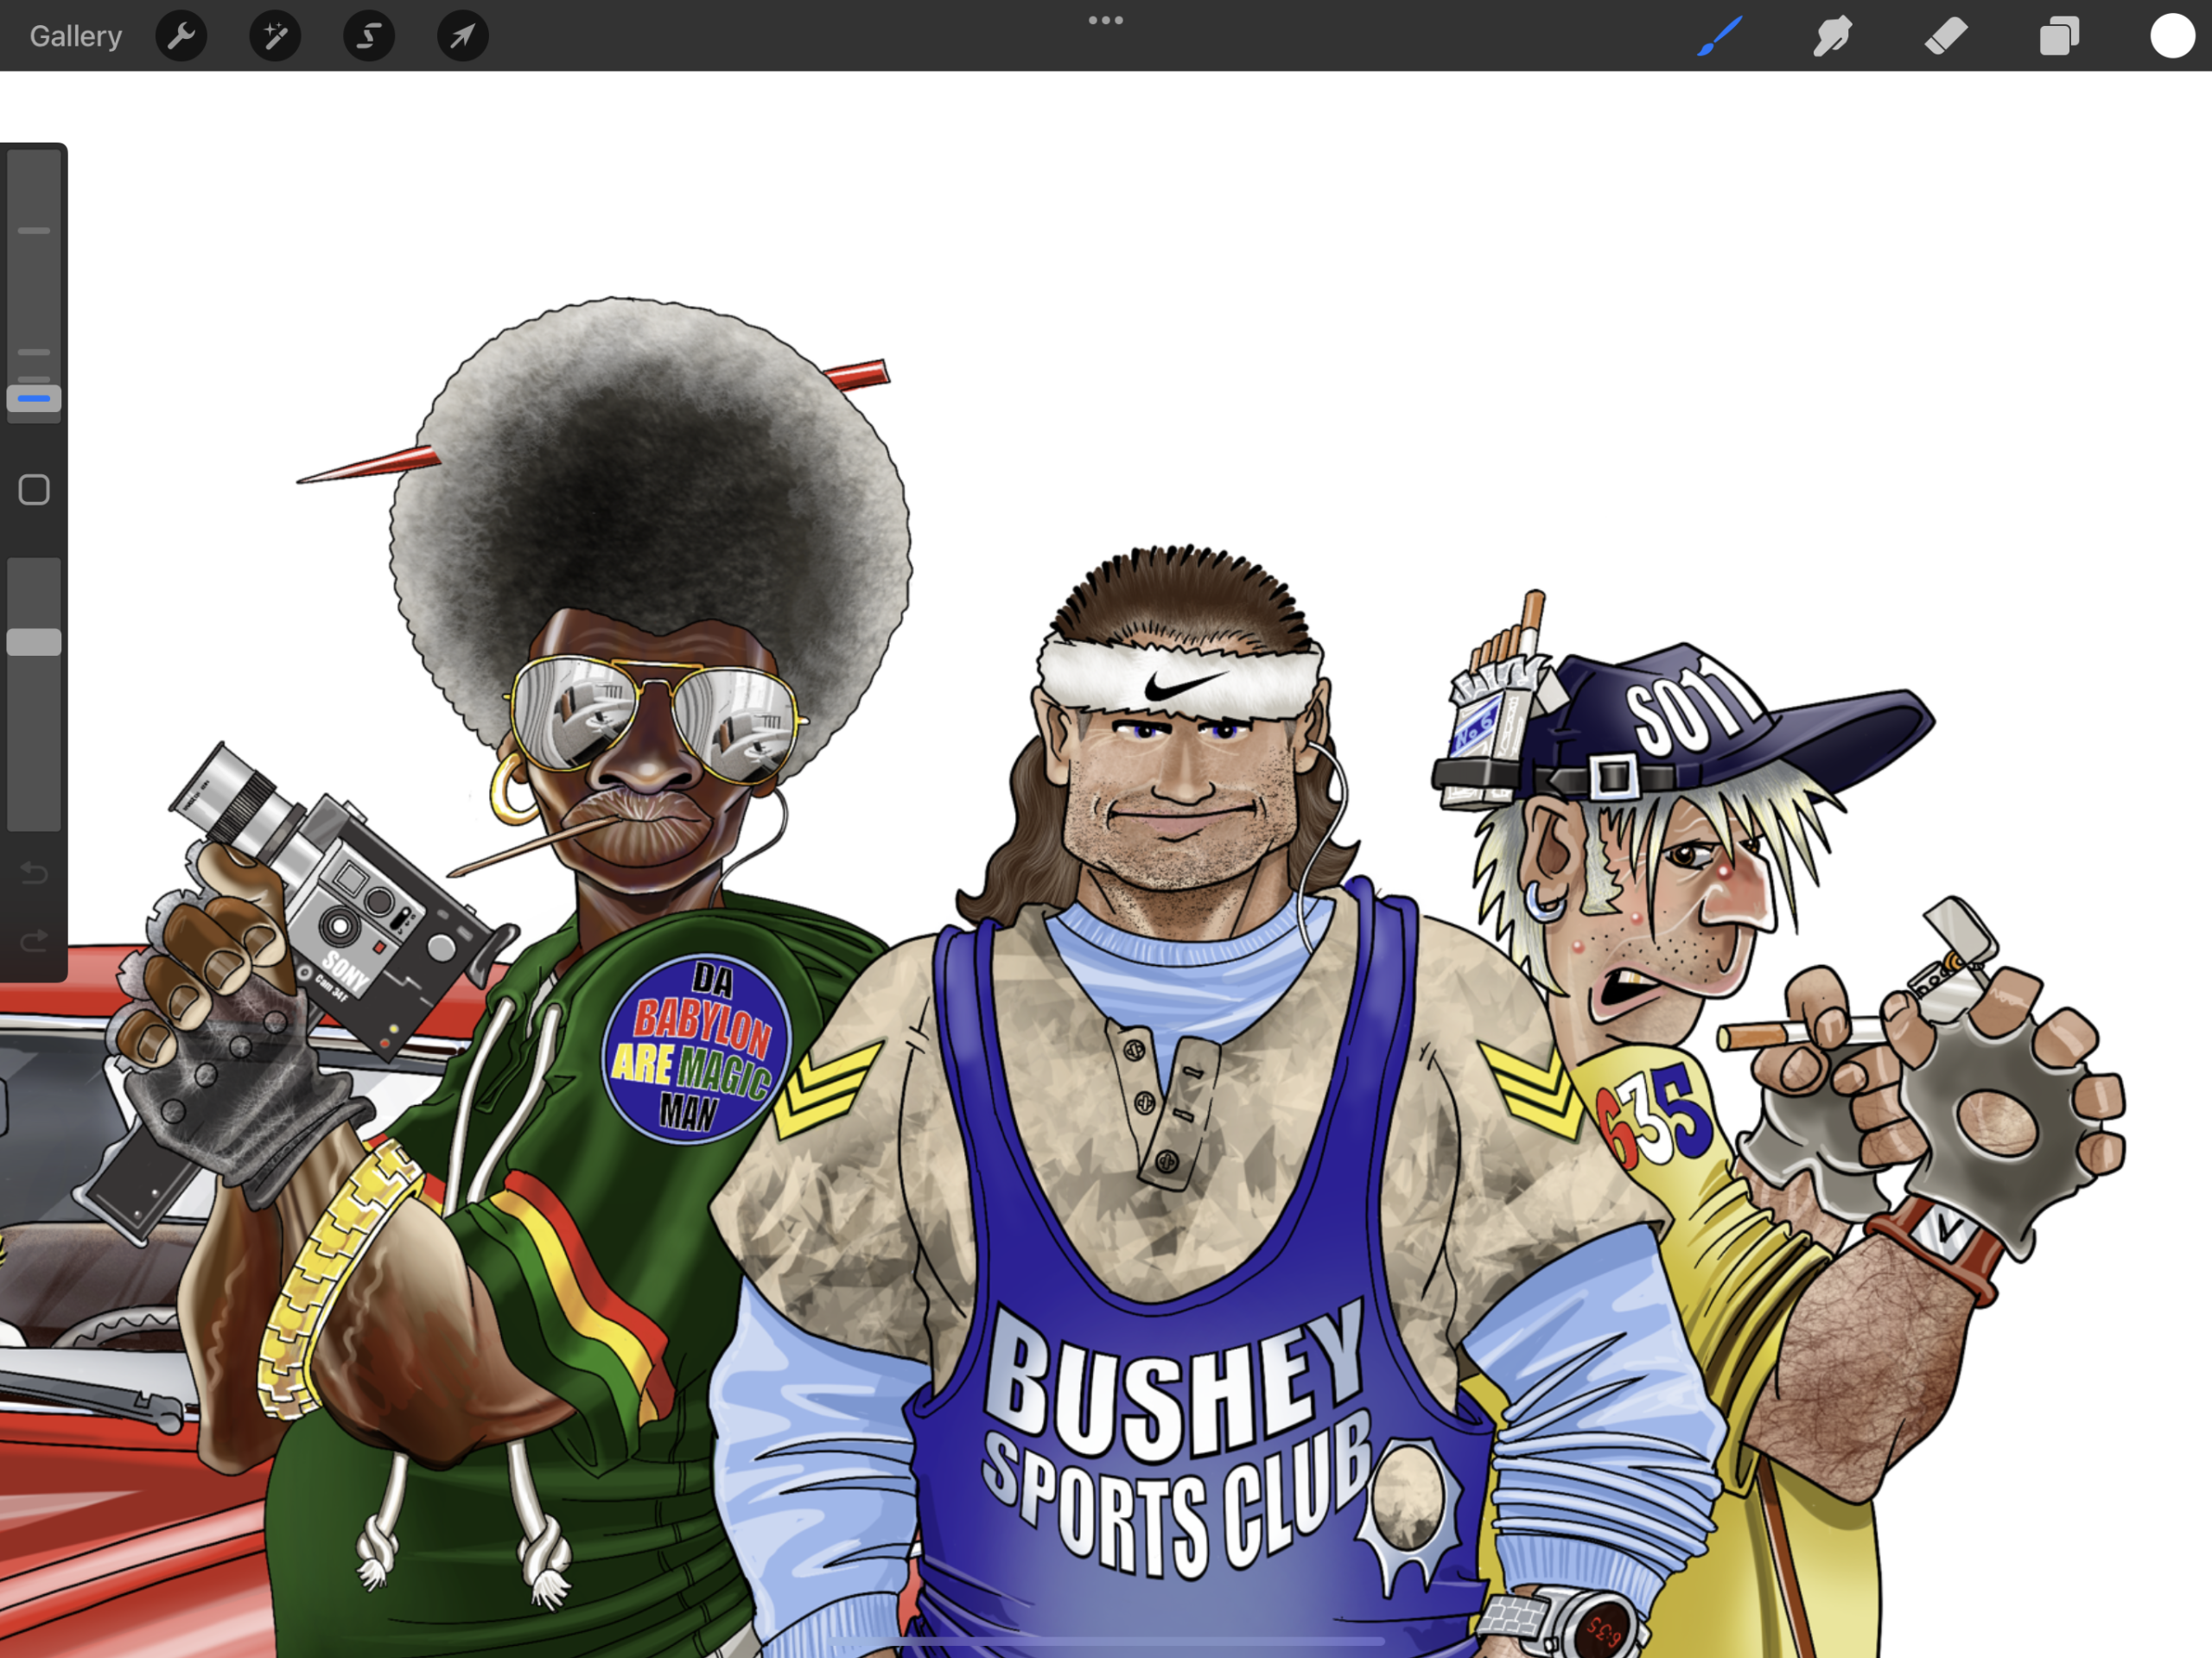This screenshot has height=1658, width=2212.
Task: Select the Eraser tool
Action: [1946, 36]
